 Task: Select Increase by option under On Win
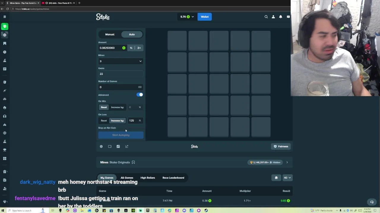click(117, 107)
